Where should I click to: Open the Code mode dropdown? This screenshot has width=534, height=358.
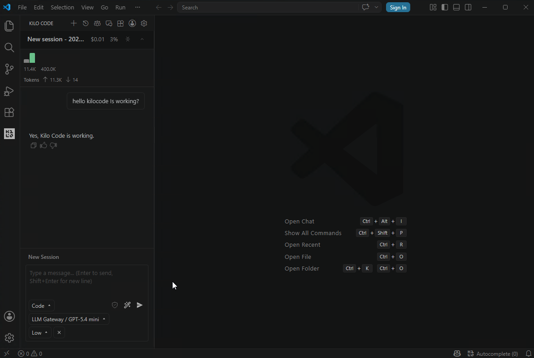(41, 306)
